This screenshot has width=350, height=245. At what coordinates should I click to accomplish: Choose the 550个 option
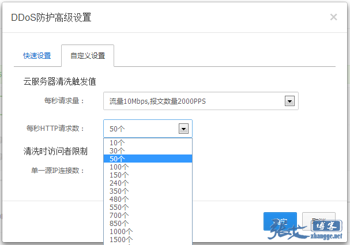(x=119, y=207)
